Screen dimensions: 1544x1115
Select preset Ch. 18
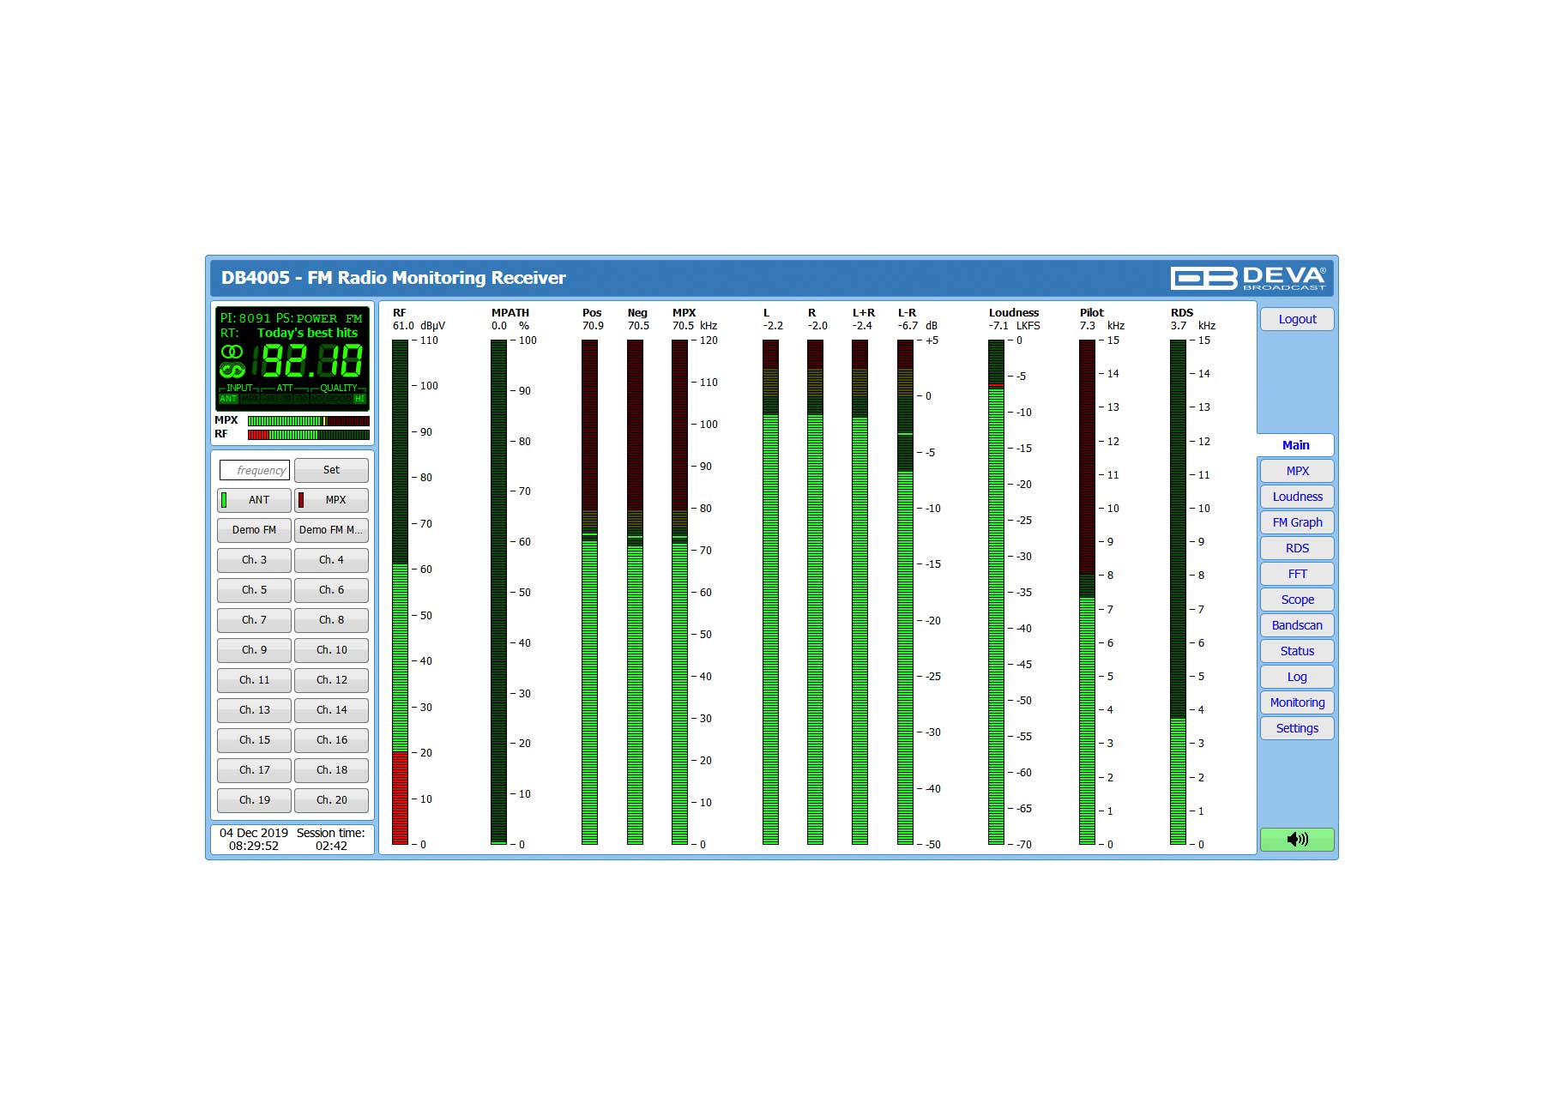[331, 770]
